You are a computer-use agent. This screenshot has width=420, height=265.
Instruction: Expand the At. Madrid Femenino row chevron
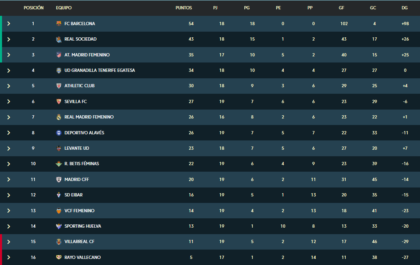(x=9, y=55)
